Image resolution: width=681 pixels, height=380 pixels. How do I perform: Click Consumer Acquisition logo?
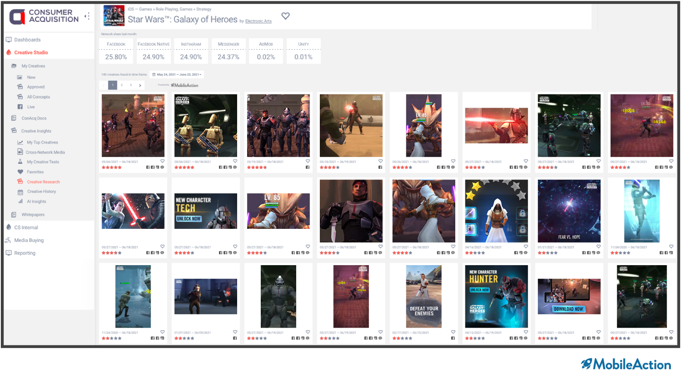44,16
